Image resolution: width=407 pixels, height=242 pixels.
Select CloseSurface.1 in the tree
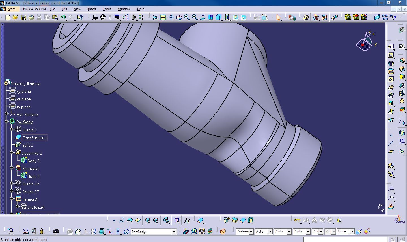pos(35,138)
